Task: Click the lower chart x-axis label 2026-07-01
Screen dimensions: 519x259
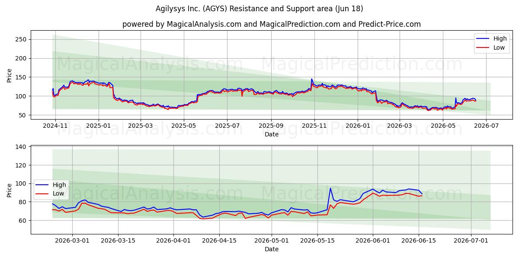Action: pos(471,241)
